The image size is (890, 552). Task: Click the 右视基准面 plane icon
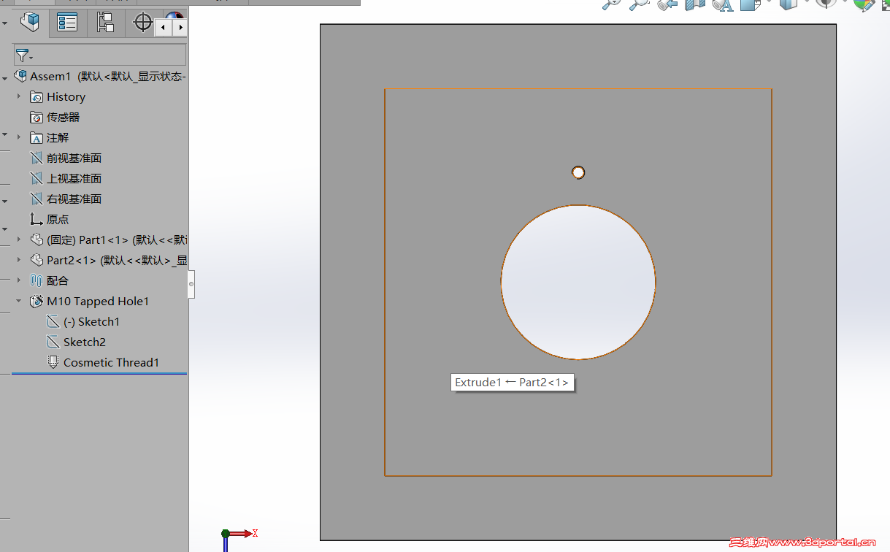37,199
